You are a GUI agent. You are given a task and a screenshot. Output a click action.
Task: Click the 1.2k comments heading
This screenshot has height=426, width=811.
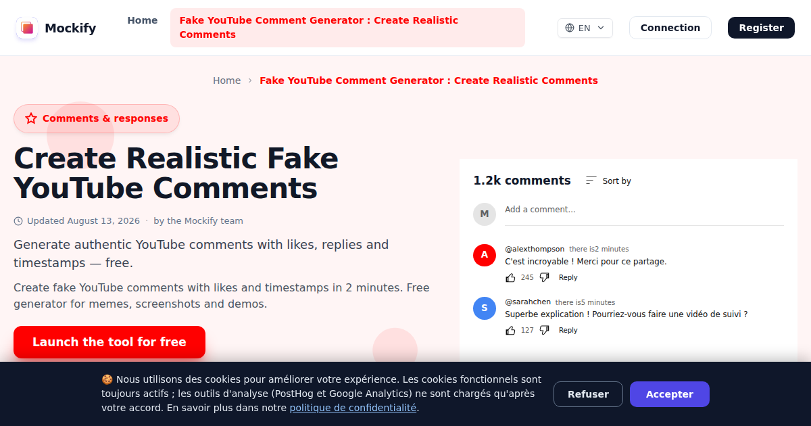click(x=522, y=181)
